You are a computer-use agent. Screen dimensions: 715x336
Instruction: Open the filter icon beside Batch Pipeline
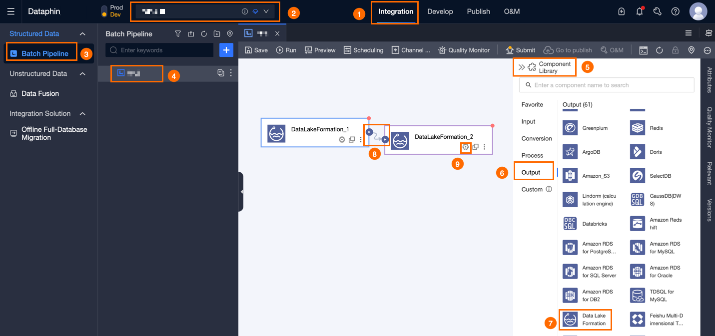click(x=178, y=34)
